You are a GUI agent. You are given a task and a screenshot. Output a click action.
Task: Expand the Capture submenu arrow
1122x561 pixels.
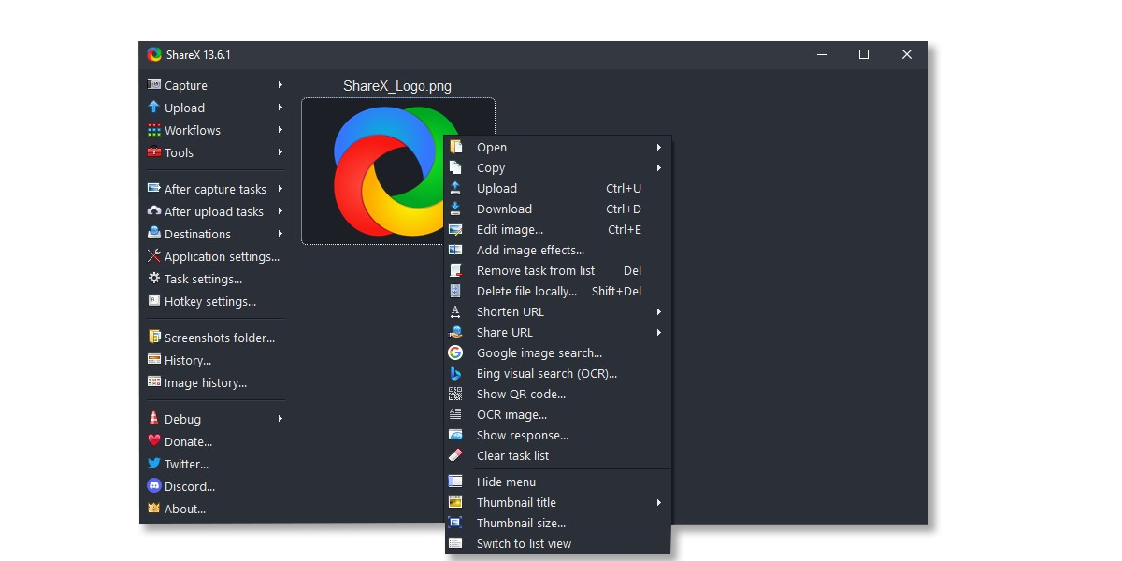280,85
